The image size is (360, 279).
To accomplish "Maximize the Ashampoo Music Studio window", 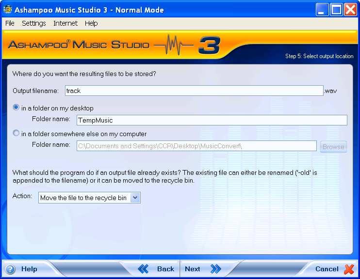I will tap(336, 10).
